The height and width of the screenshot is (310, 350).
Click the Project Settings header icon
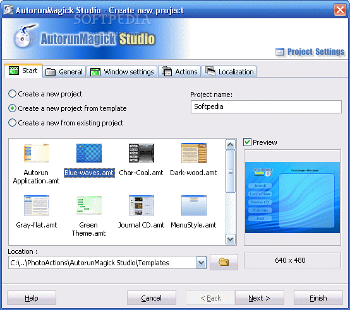280,52
